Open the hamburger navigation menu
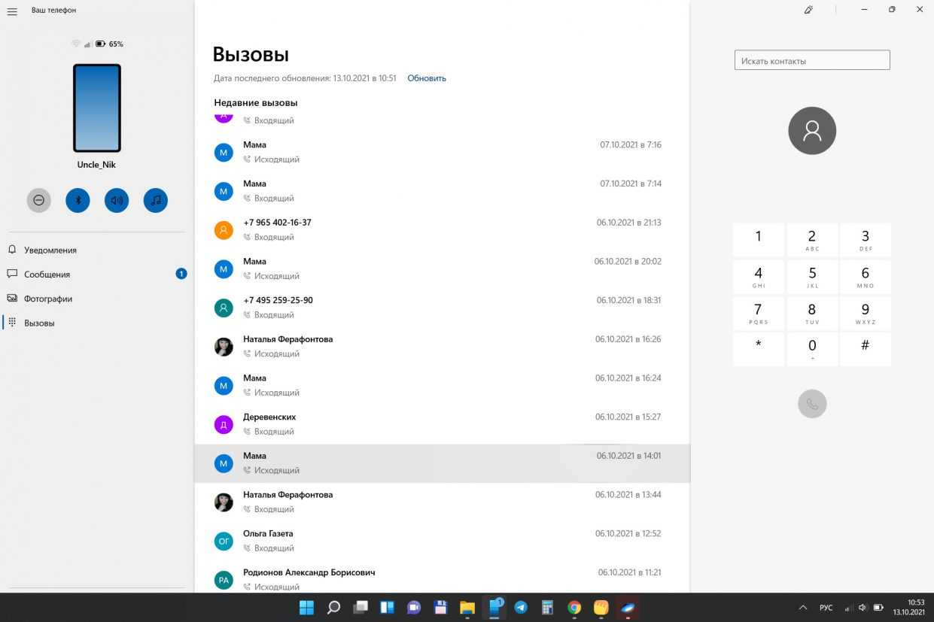Viewport: 934px width, 622px height. [x=12, y=11]
